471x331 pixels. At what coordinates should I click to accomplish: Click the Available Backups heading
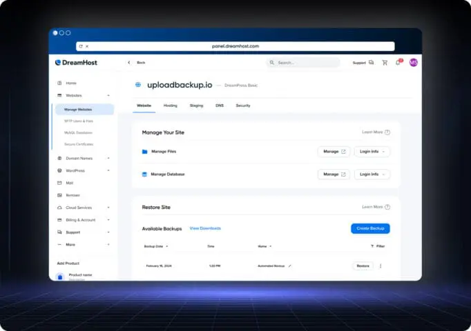pyautogui.click(x=162, y=229)
